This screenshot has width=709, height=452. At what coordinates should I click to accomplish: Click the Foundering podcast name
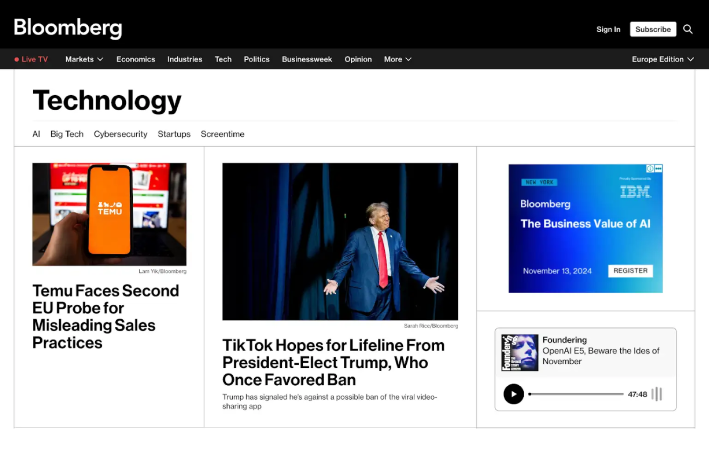[564, 340]
